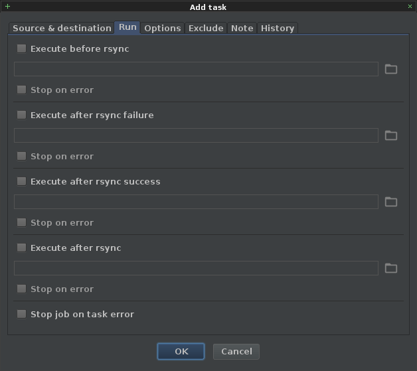Open the Note tab
The image size is (417, 371).
[x=242, y=28]
